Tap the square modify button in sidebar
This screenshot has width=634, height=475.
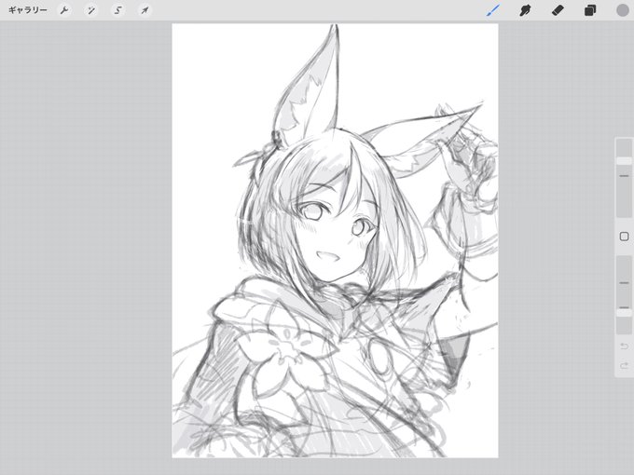pyautogui.click(x=624, y=237)
